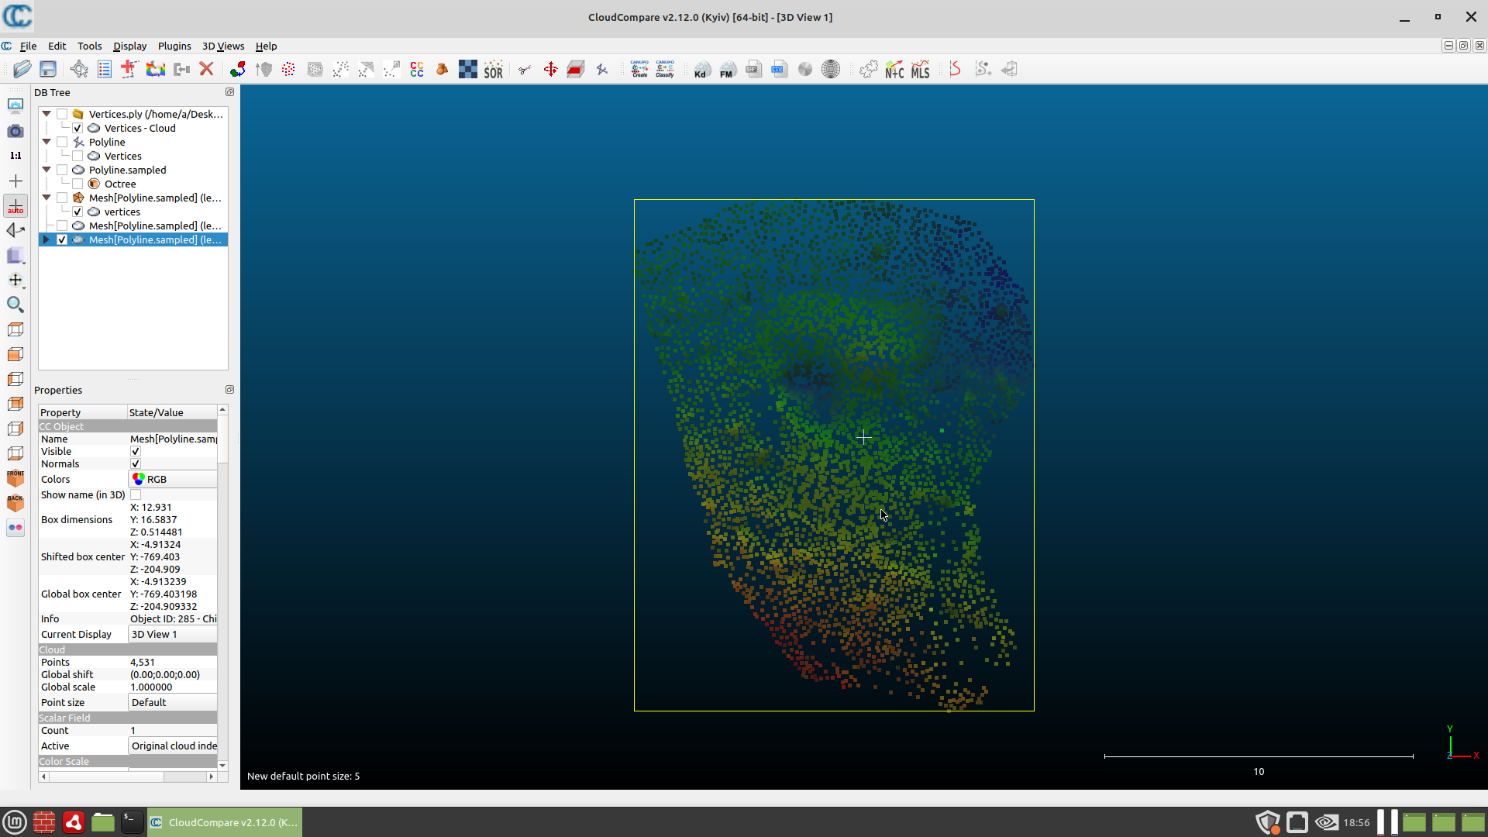Screen dimensions: 1488x837
Task: Click the CANUPO Classify icon
Action: tap(665, 70)
